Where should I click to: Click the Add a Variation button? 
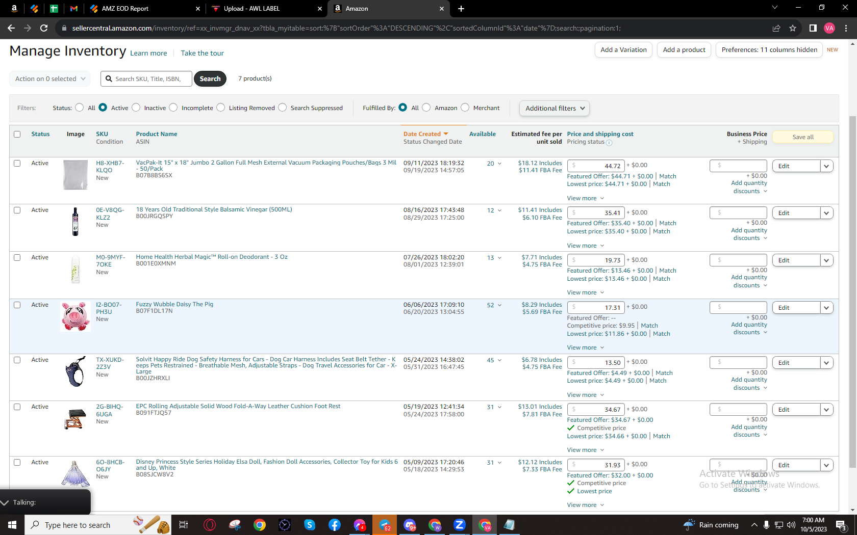pos(623,50)
